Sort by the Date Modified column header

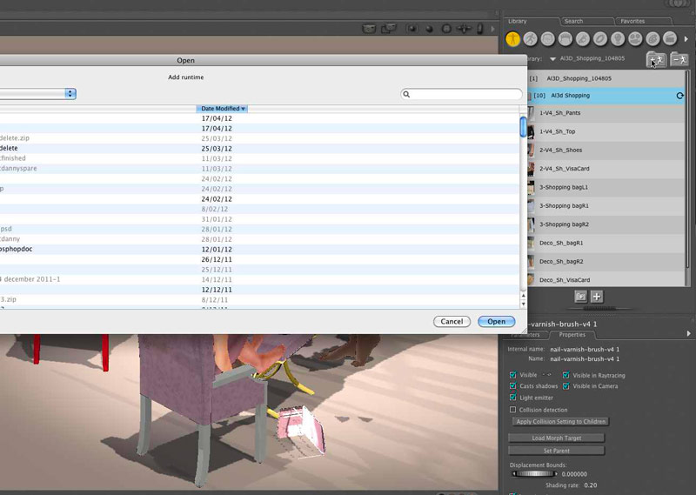click(223, 109)
